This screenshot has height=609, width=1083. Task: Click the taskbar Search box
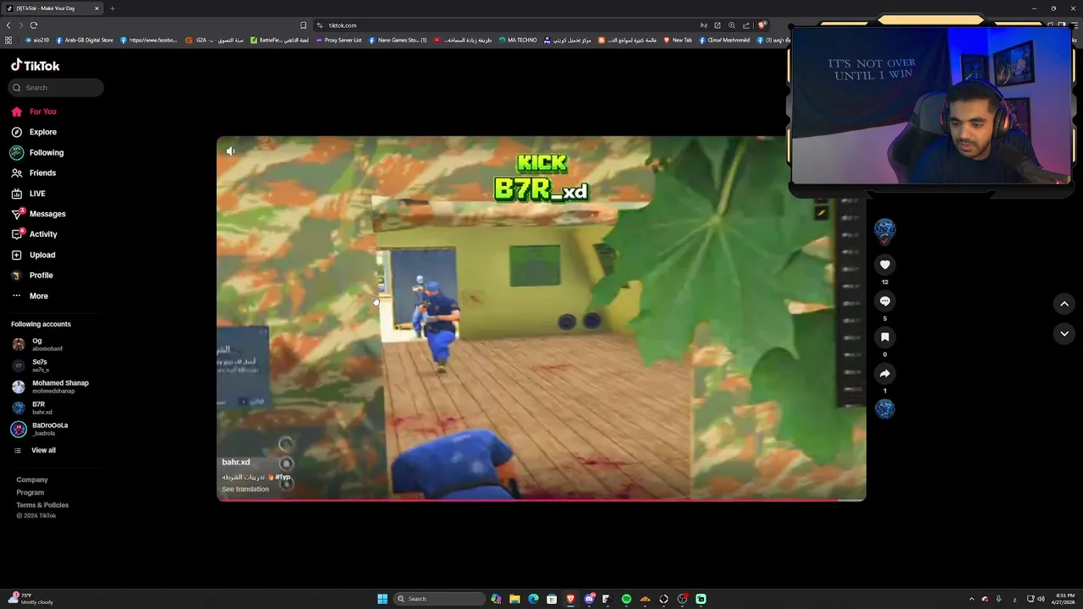point(440,599)
